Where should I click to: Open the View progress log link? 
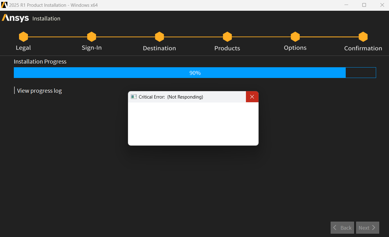click(39, 91)
